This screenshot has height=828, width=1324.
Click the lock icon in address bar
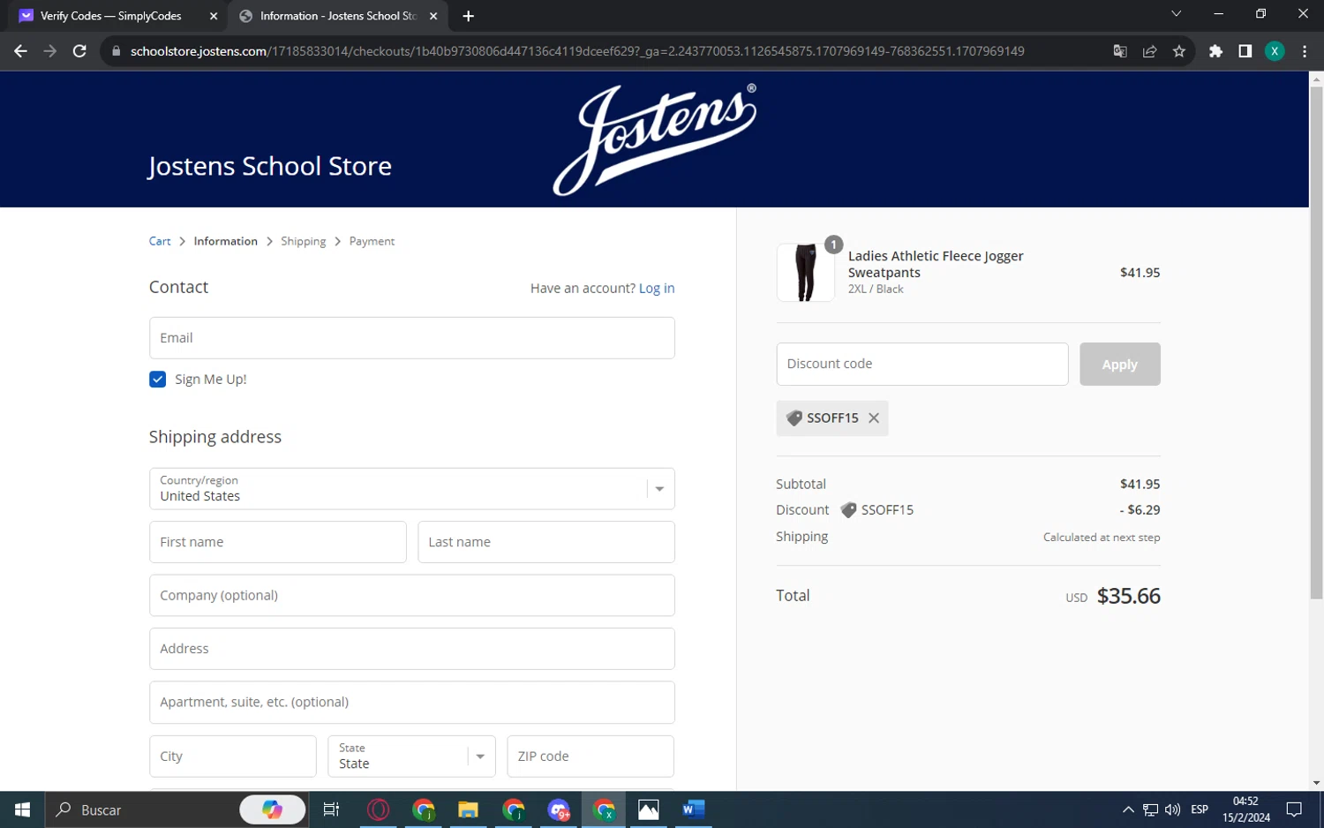116,51
